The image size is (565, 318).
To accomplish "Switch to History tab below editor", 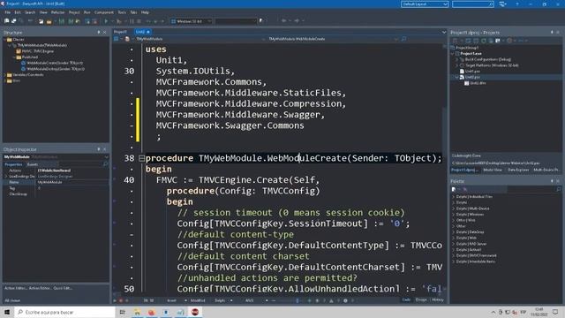I will click(x=438, y=300).
